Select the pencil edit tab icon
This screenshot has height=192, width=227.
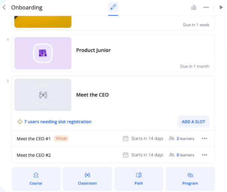tap(113, 7)
